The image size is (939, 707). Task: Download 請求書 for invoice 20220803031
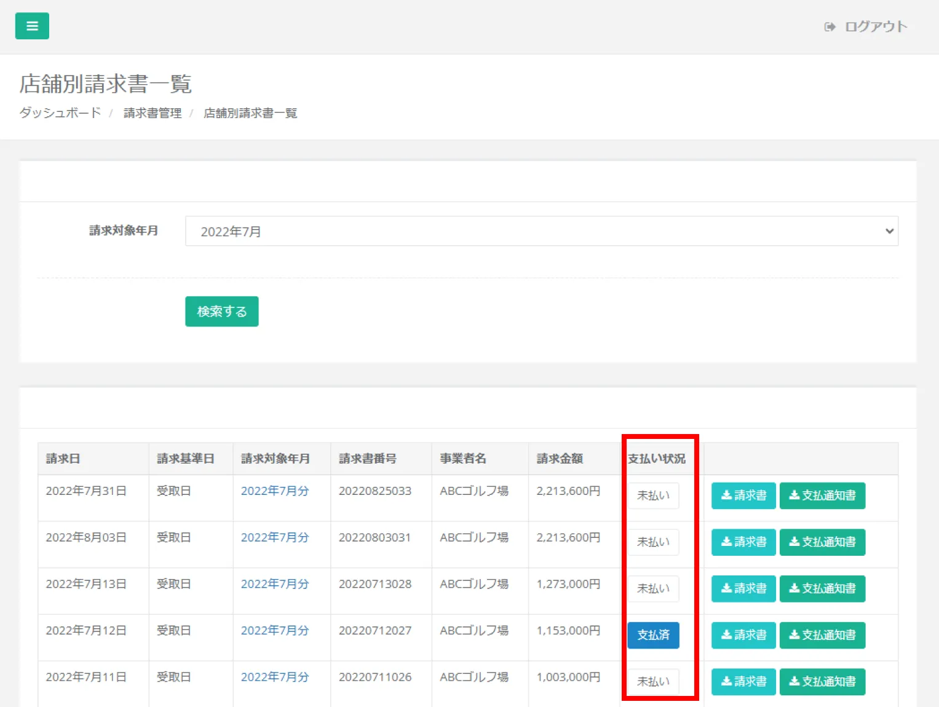coord(743,542)
